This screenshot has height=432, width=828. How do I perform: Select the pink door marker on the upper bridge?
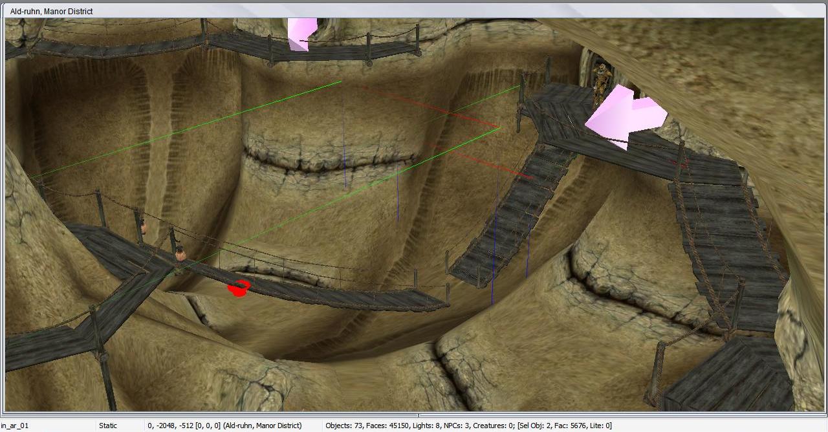tap(301, 34)
